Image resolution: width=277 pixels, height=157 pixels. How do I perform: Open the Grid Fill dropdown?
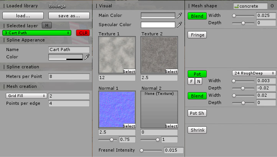tap(26, 96)
